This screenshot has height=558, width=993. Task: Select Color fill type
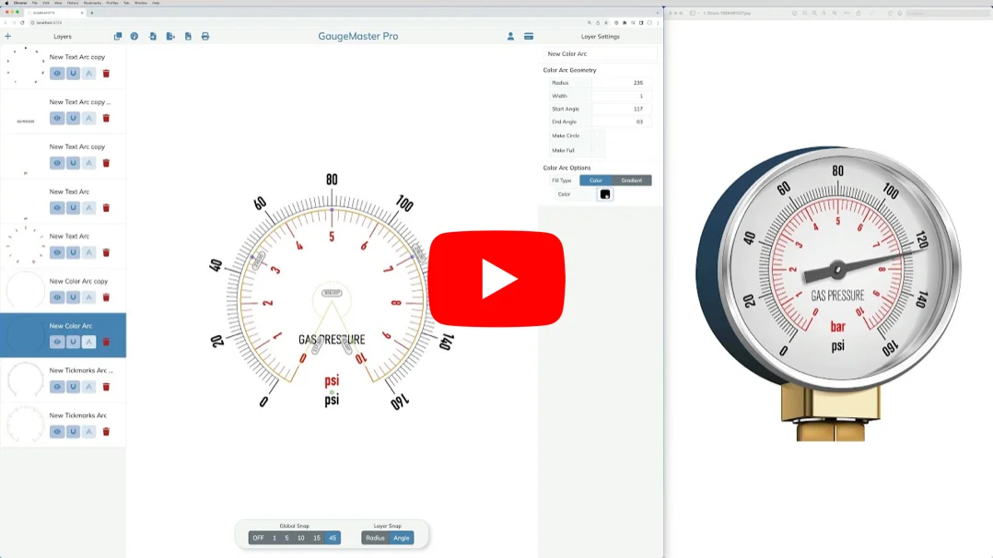click(x=596, y=180)
